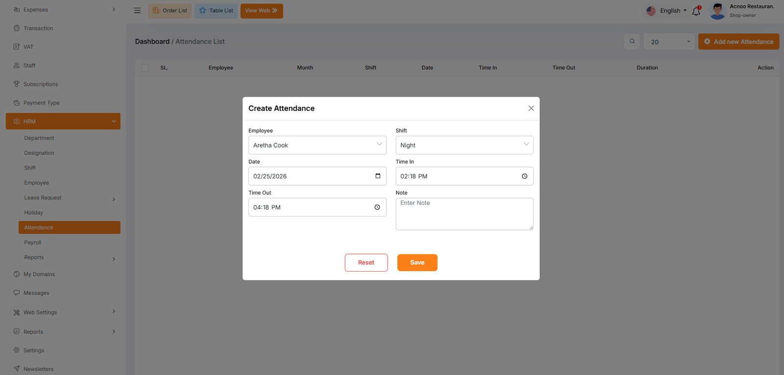
Task: Click the Time In clock icon
Action: point(524,176)
